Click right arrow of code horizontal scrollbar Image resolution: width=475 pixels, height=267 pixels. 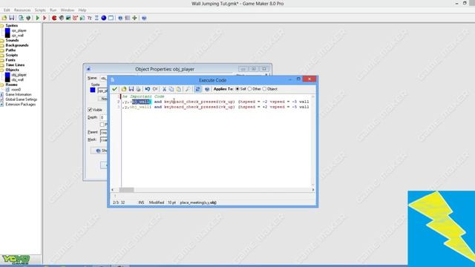[313, 190]
